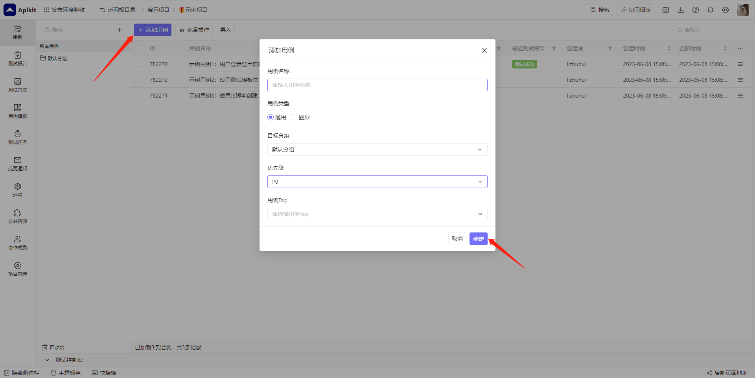This screenshot has width=755, height=378.
Task: Click 取消 in the dialog
Action: click(x=457, y=239)
